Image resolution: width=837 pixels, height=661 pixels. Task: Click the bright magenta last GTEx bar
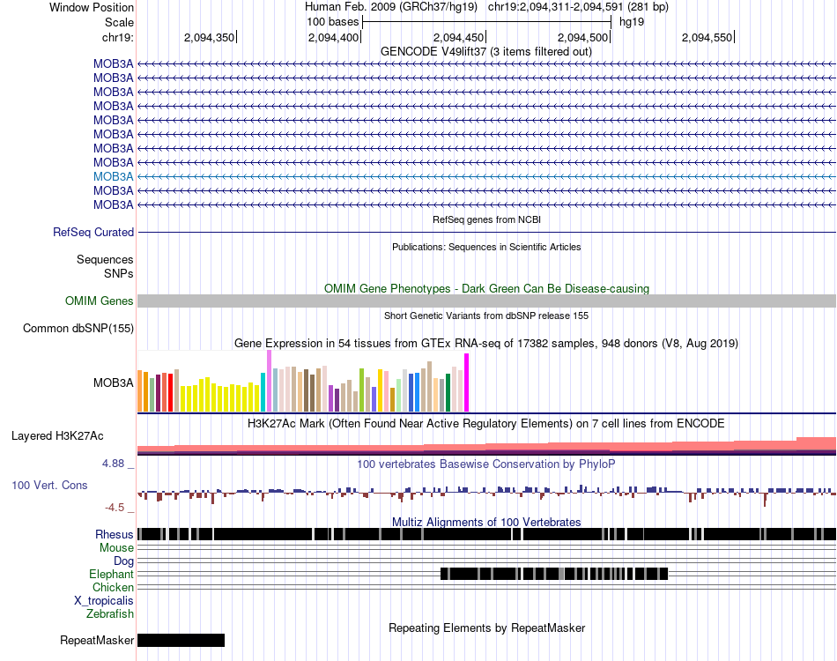[x=467, y=382]
